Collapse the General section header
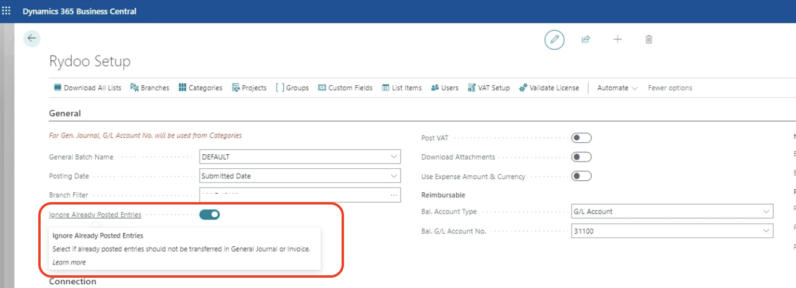 tap(65, 113)
